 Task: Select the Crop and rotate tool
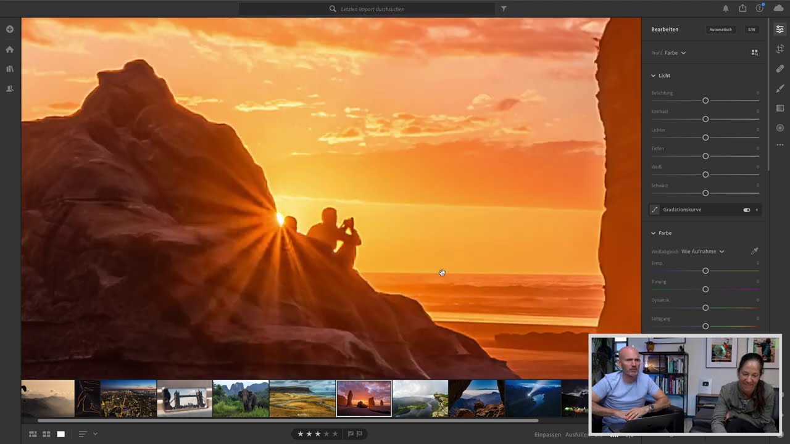tap(780, 49)
